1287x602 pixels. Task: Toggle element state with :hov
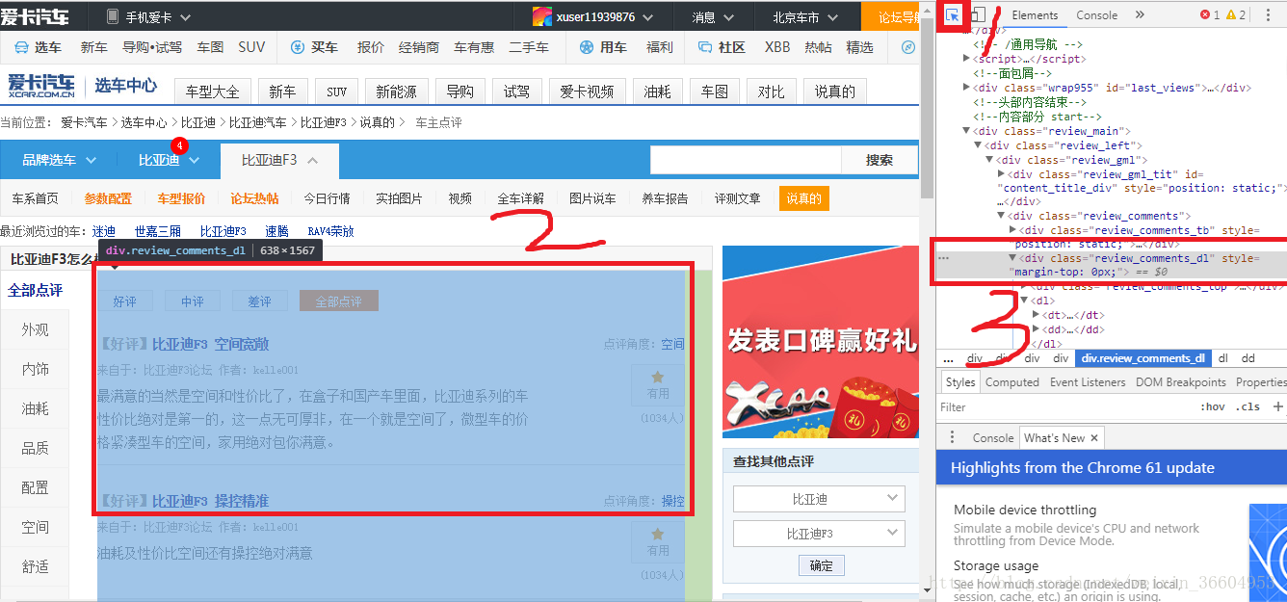[x=1212, y=406]
